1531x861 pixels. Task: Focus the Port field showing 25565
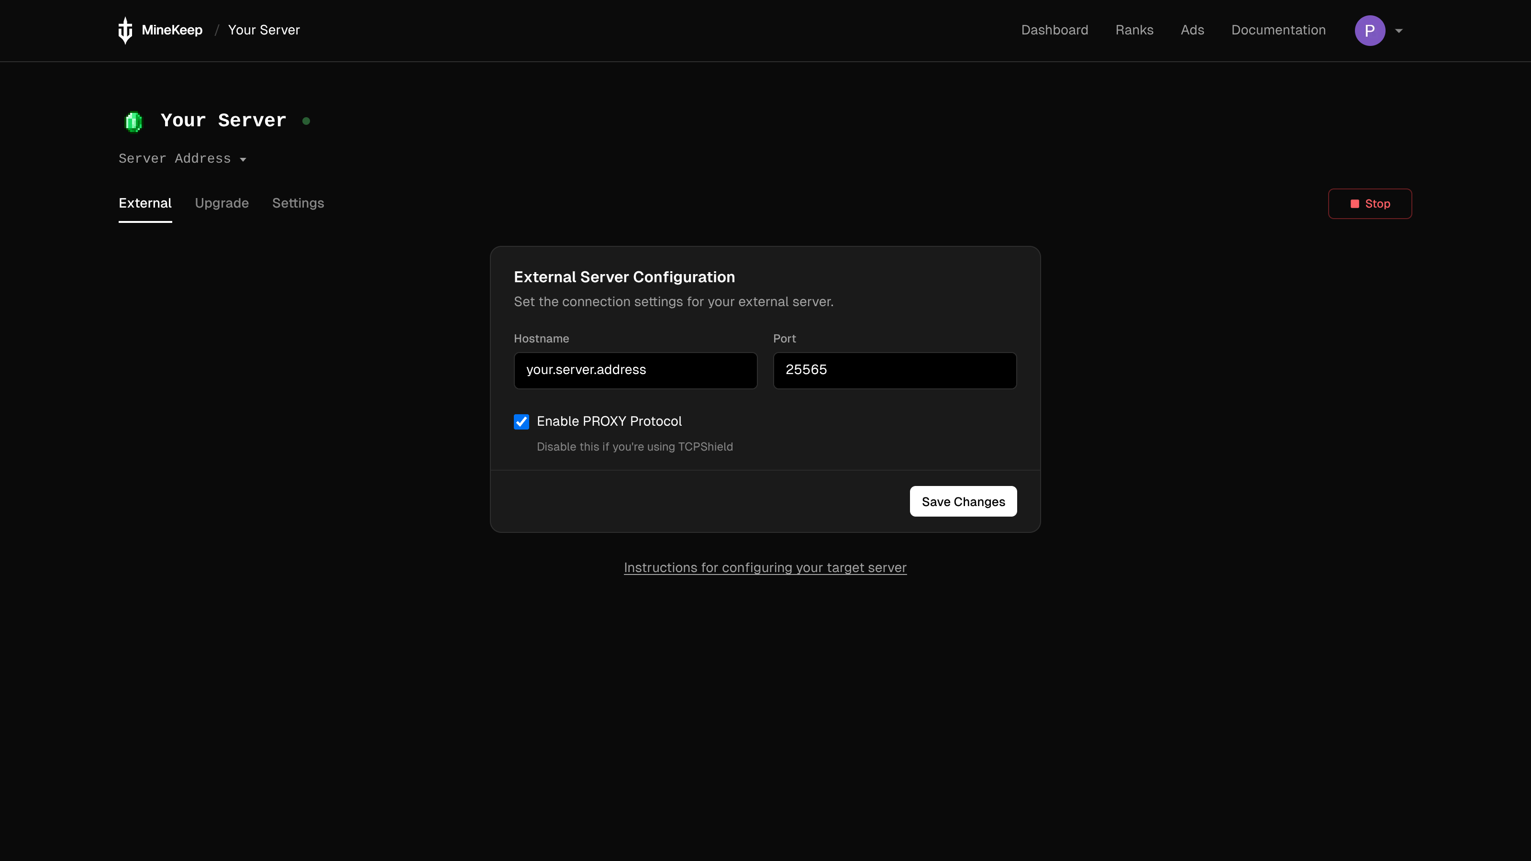click(895, 370)
